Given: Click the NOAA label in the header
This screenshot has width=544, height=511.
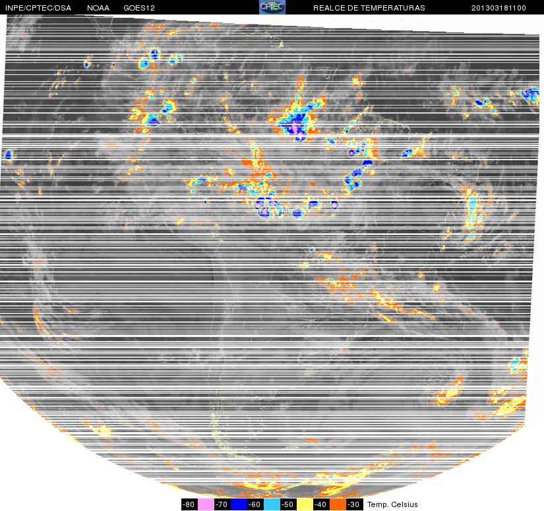Looking at the screenshot, I should (98, 8).
